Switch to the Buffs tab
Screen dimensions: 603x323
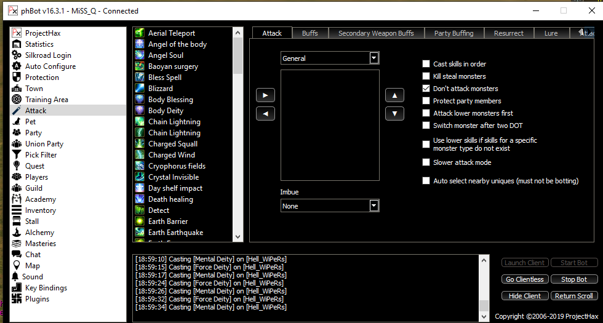point(309,33)
